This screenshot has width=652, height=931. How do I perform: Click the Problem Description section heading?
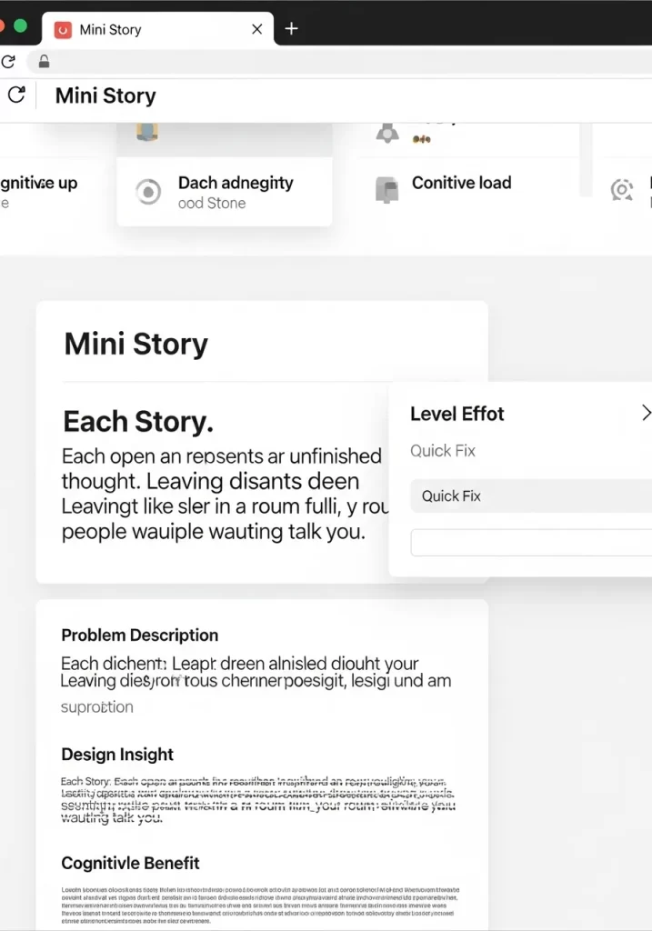139,636
